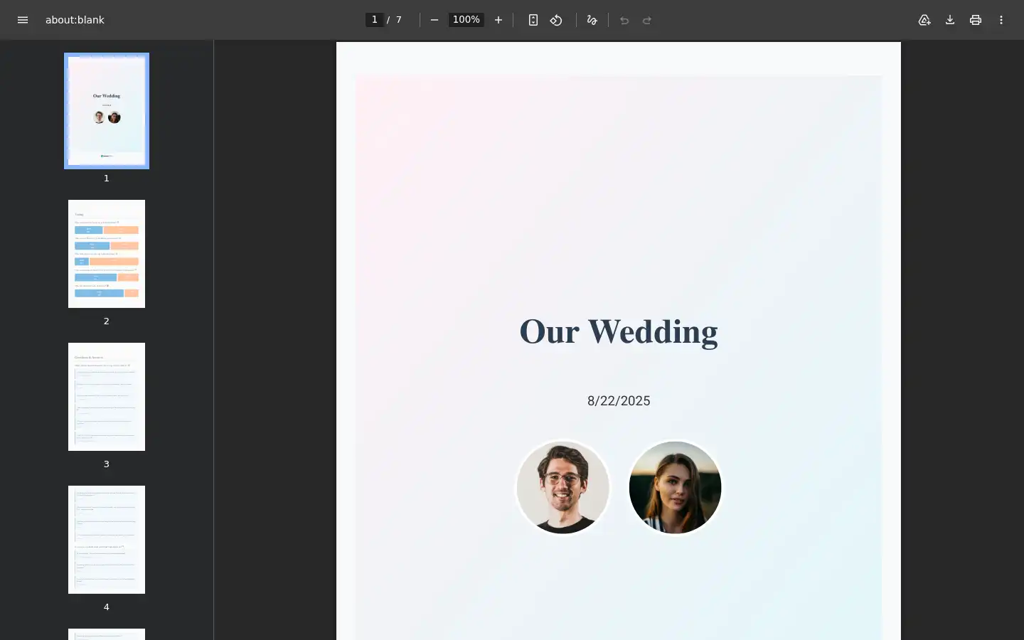Screen dimensions: 1024x640
Task: Select page 1 thumbnail
Action: click(x=107, y=111)
